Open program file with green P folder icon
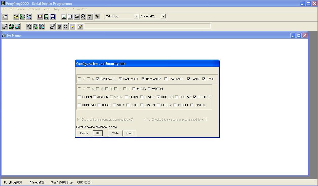 coord(23,17)
